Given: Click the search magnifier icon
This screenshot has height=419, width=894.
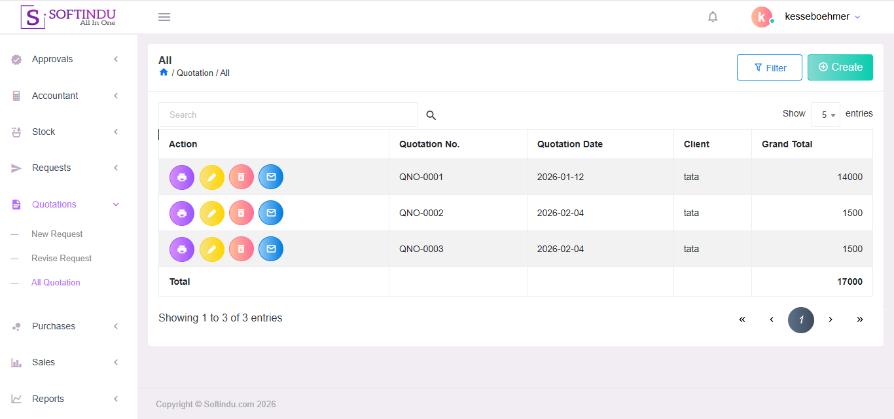Looking at the screenshot, I should pos(431,115).
